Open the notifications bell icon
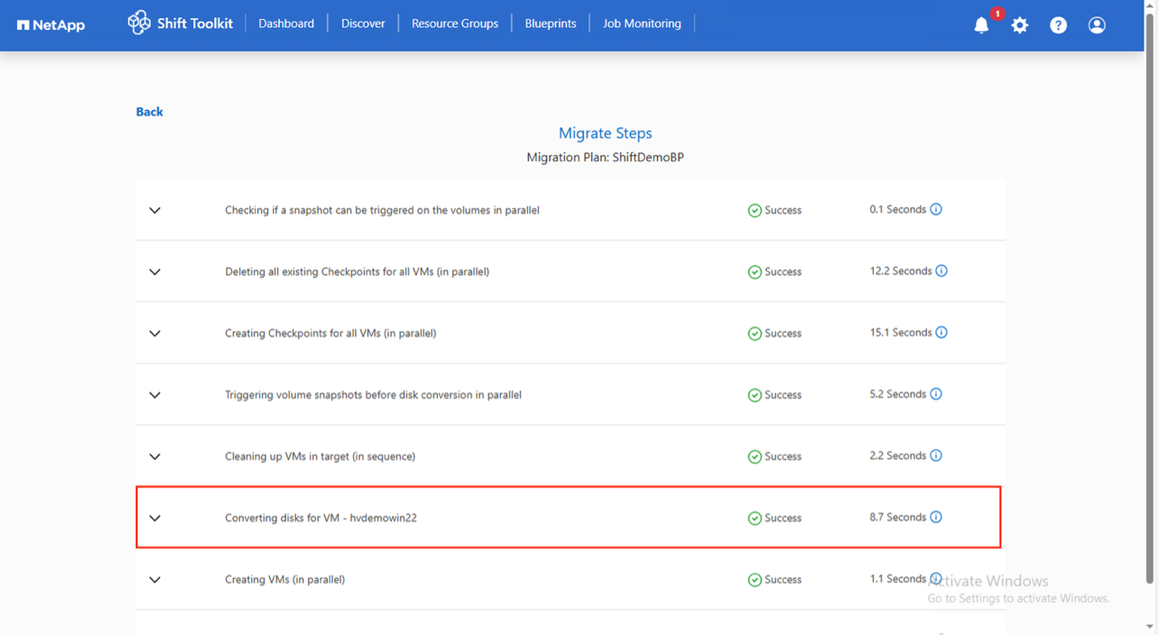 (x=981, y=25)
